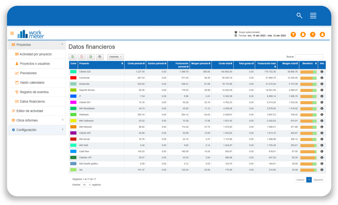This screenshot has height=205, width=338.
Task: Open Actividad por proyecto in sidebar
Action: (x=35, y=54)
